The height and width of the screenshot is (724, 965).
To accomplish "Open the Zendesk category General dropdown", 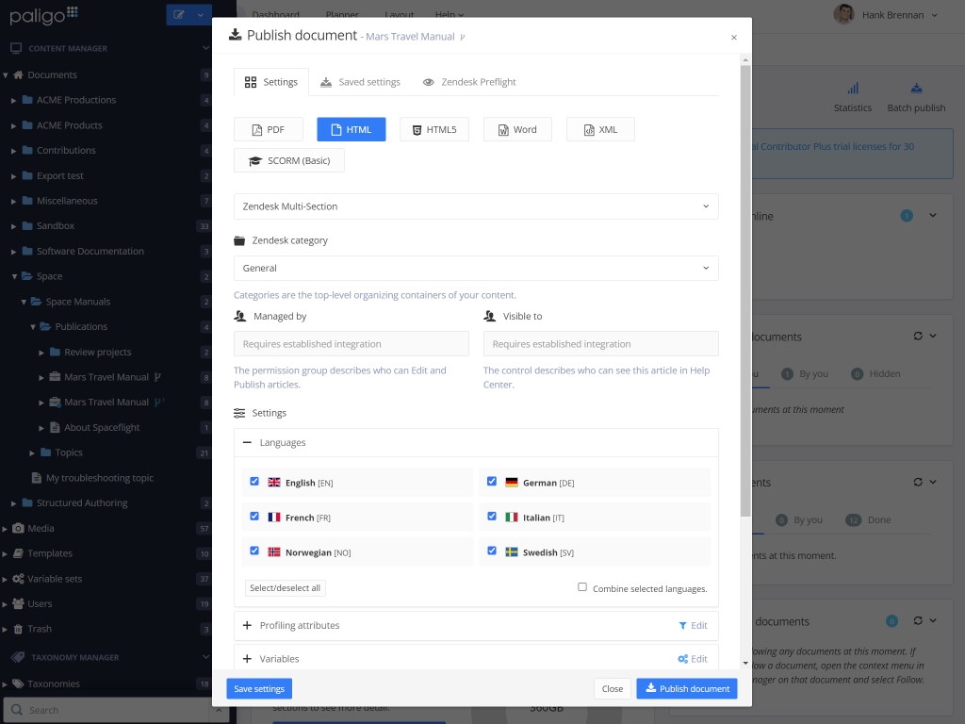I will (x=476, y=269).
